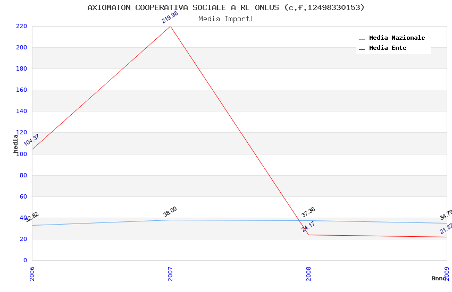Select the 104.37 data label
The width and height of the screenshot is (452, 292).
pyautogui.click(x=31, y=140)
